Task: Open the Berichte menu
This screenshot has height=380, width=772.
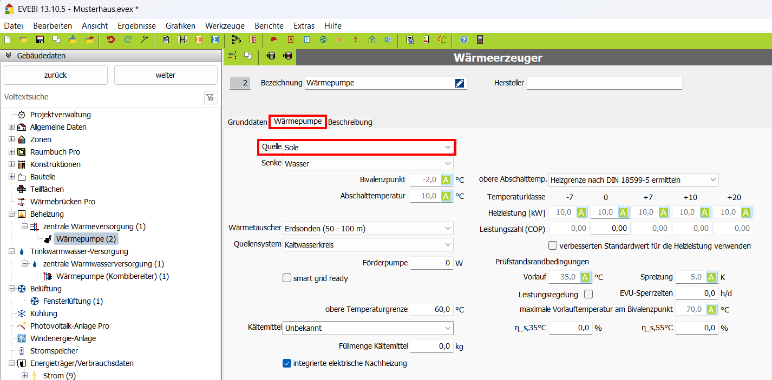Action: click(269, 25)
